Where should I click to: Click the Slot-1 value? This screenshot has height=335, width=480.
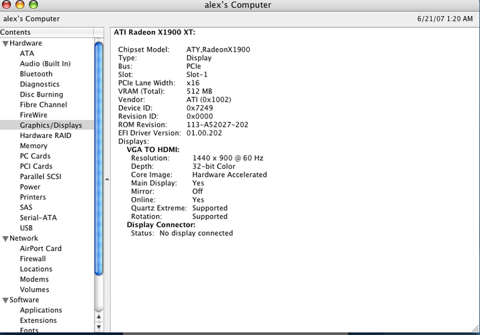[x=197, y=74]
